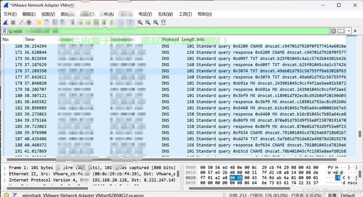
Task: Open the 编辑(E) menu
Action: (29, 14)
